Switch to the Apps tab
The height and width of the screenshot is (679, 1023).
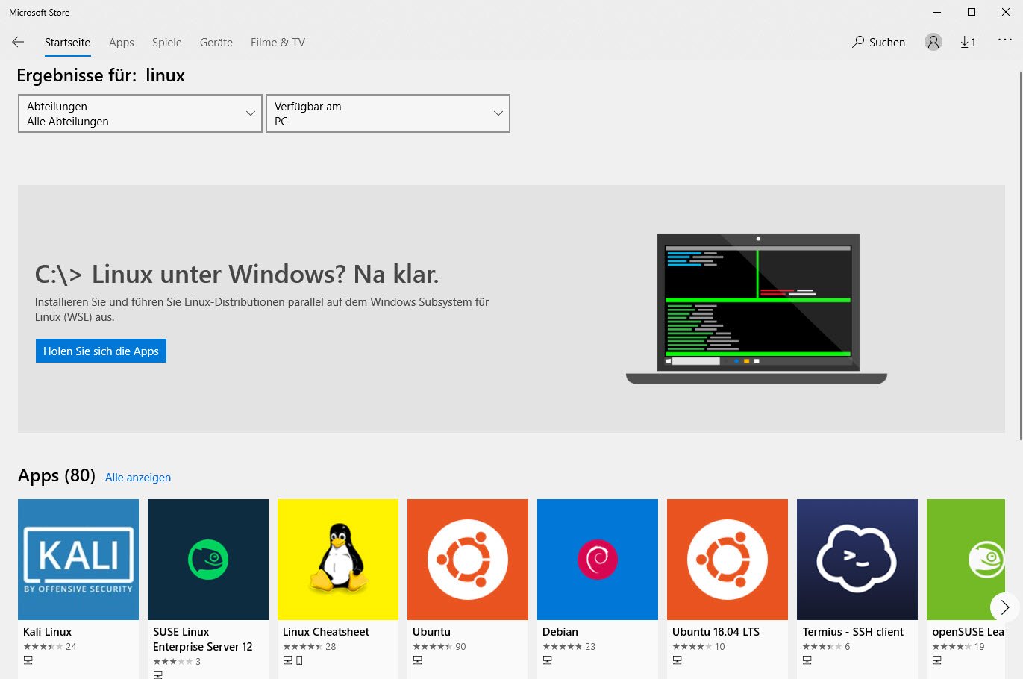[x=122, y=43]
